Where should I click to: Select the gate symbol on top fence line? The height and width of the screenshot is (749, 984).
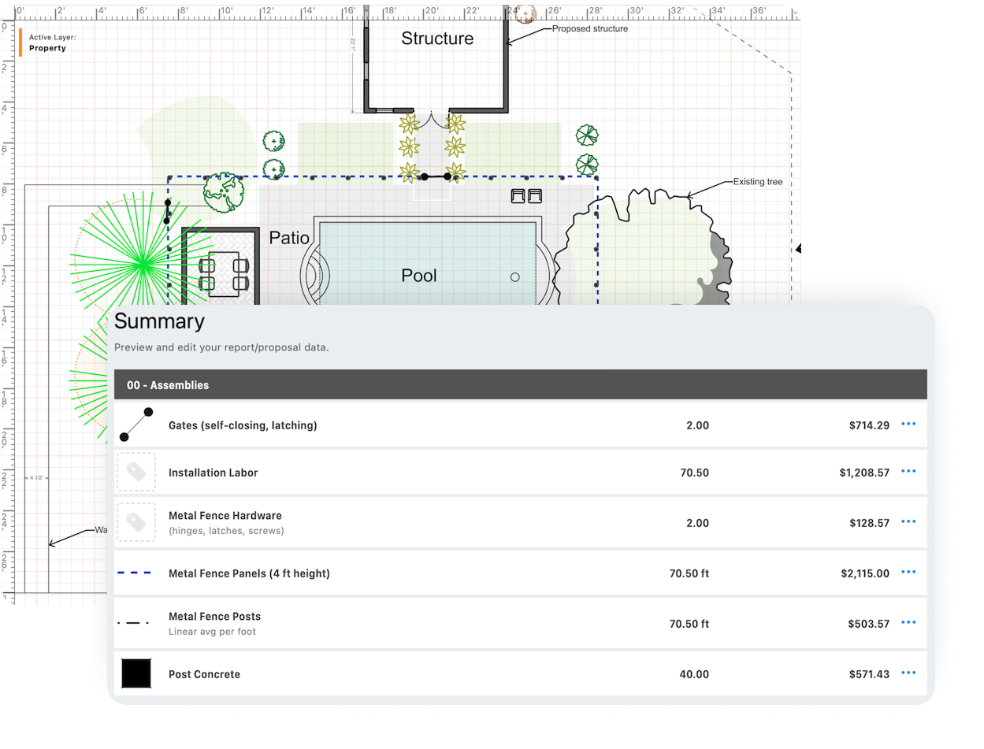click(x=436, y=177)
